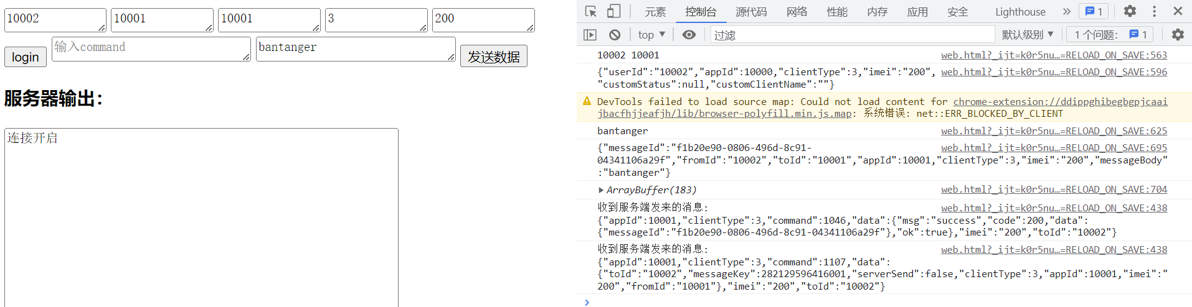Open DevTools settings gear icon
Viewport: 1192px width, 307px height.
1130,11
